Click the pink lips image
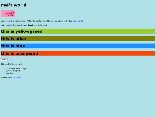Viewport: 156px width, 117px height. pyautogui.click(x=8, y=14)
